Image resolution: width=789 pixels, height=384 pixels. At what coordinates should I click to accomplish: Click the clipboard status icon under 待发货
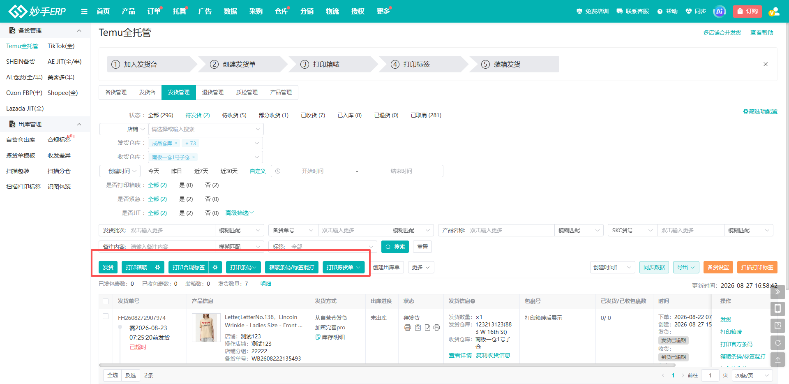[418, 328]
